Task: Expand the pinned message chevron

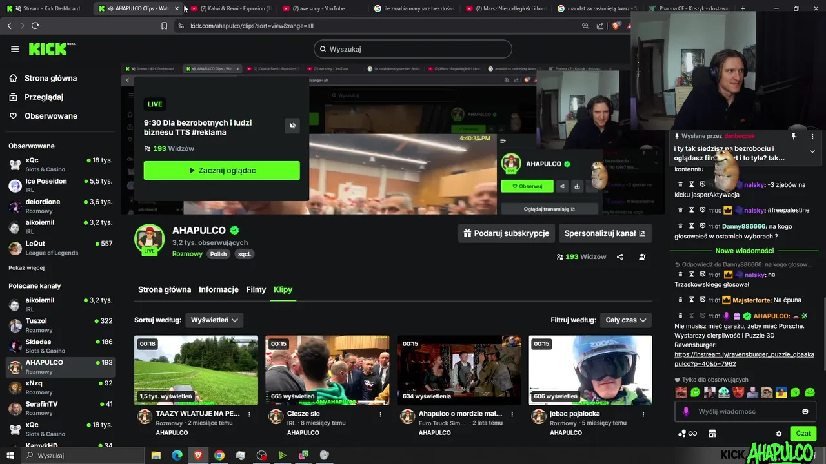Action: point(812,151)
